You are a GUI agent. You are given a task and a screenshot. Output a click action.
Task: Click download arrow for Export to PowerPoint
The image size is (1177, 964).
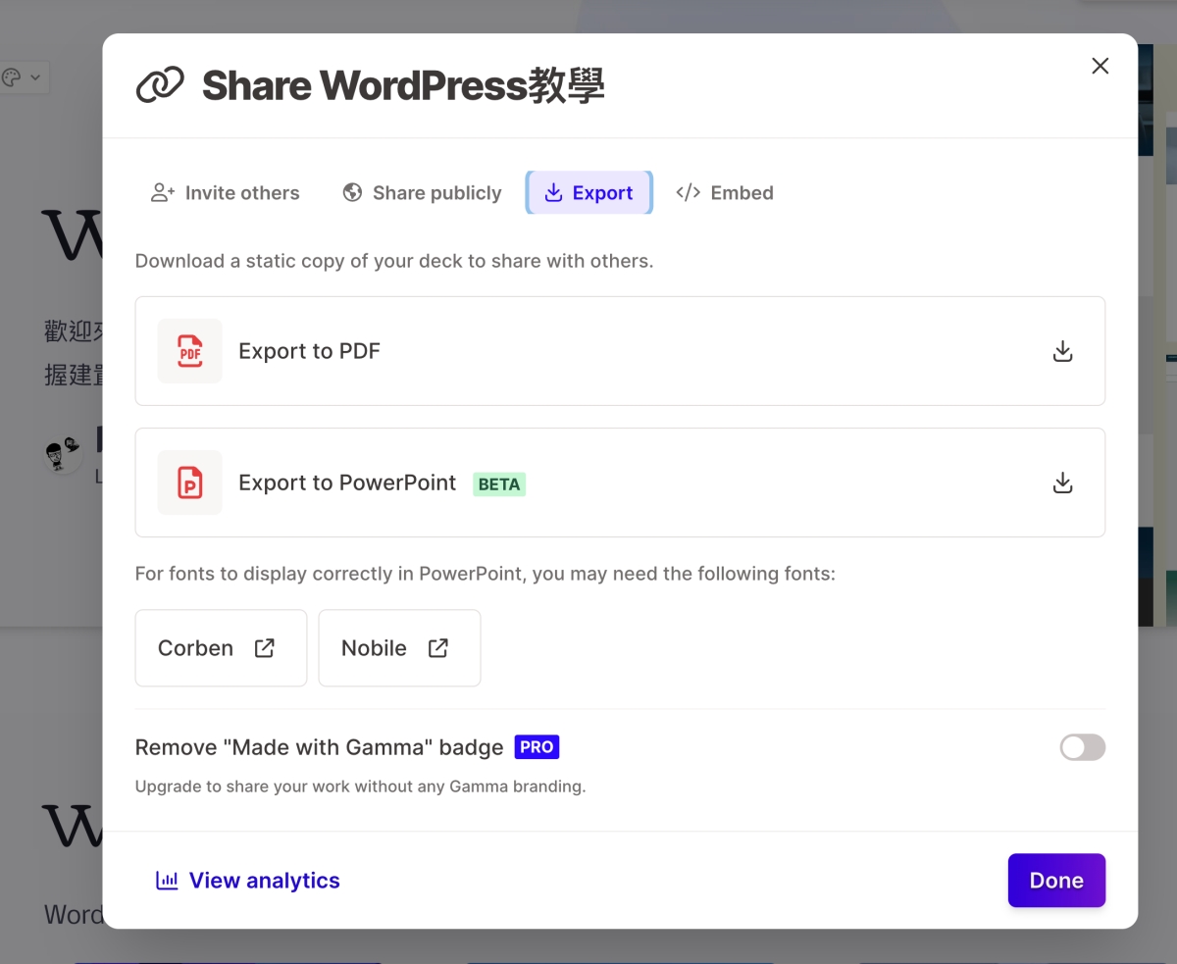point(1062,482)
